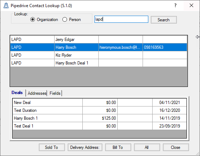Select the Person lookup radio button
200x156 pixels.
72,20
